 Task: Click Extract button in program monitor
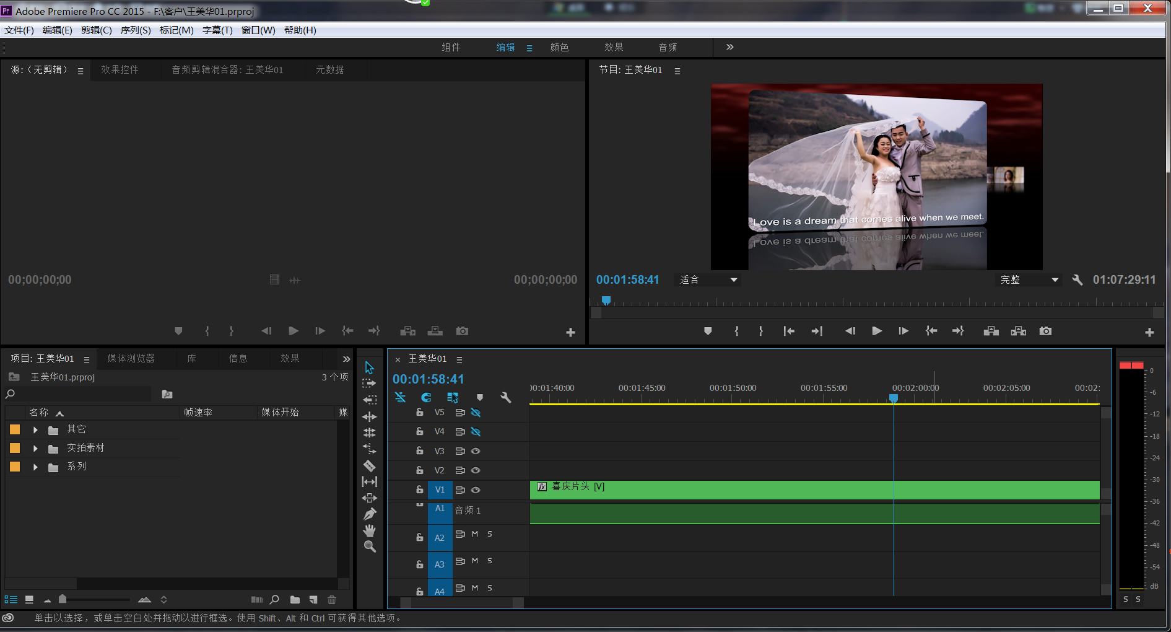[x=1018, y=331]
